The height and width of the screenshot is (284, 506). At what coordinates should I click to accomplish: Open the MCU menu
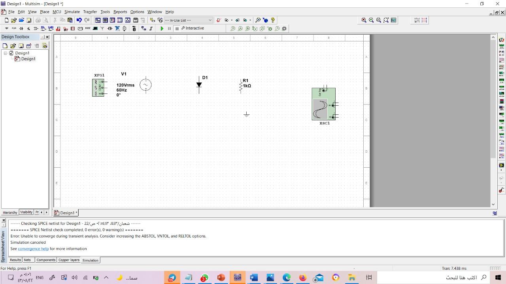coord(57,12)
